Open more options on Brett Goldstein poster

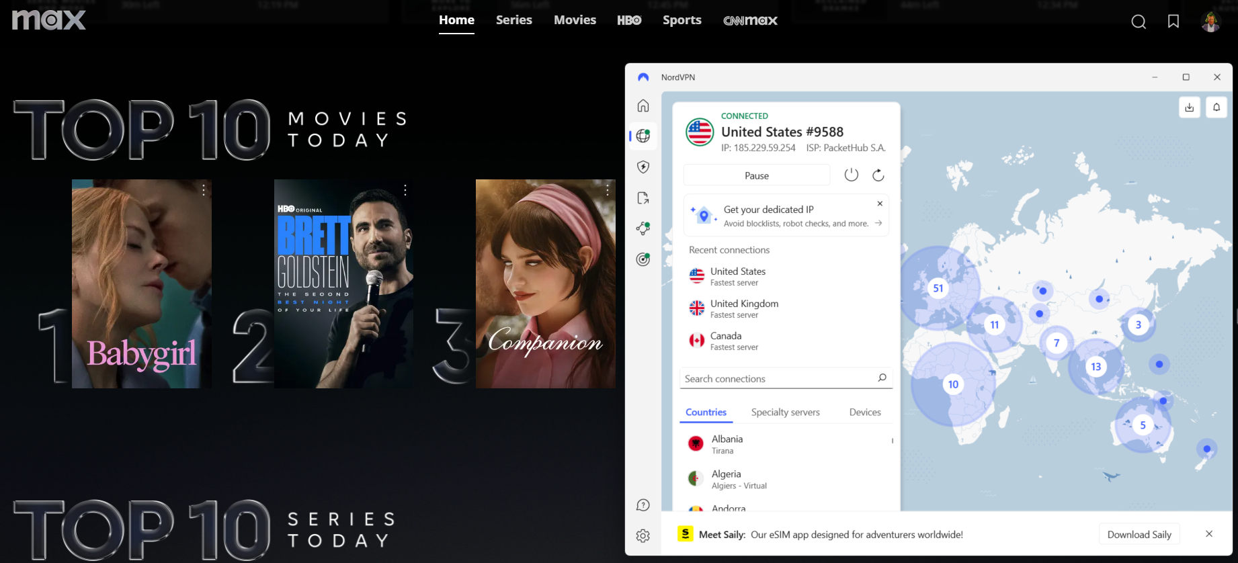[x=405, y=190]
